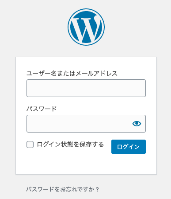Screen dimensions: 171x199
Task: Click the ユーザー名またはメールアドレス label text
Action: [72, 74]
